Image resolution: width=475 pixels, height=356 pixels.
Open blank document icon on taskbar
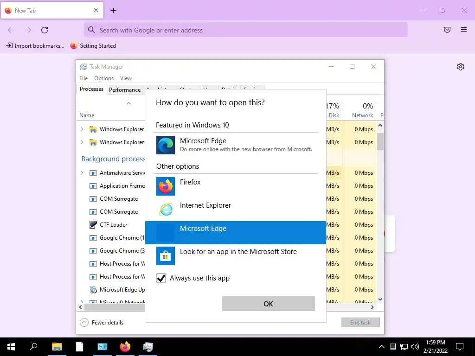79,347
